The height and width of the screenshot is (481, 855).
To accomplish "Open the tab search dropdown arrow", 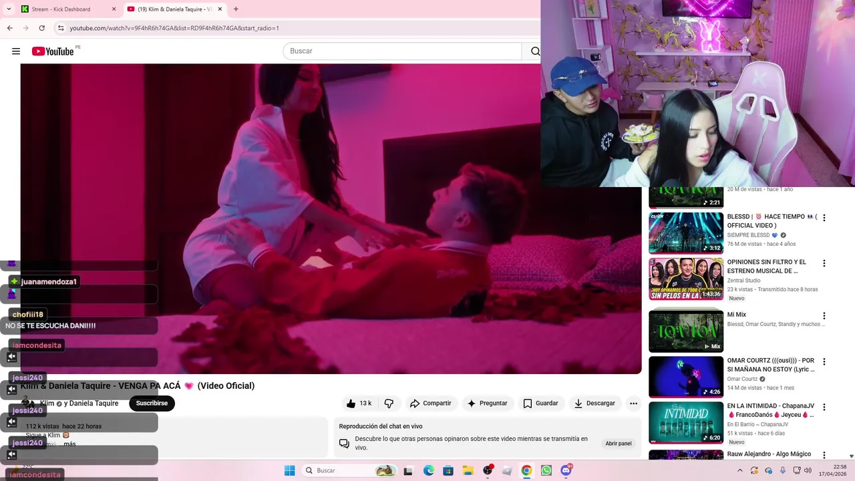I will click(x=9, y=9).
